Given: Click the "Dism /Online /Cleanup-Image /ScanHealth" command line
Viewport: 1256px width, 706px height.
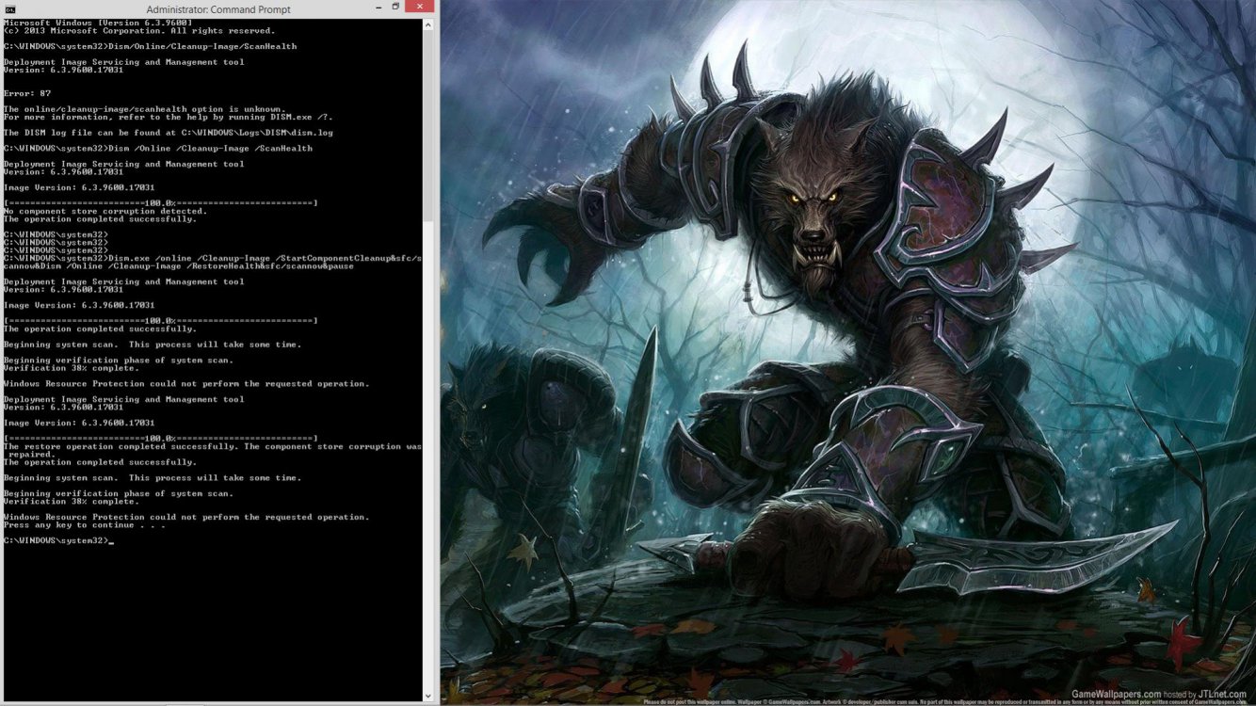Looking at the screenshot, I should pyautogui.click(x=210, y=149).
